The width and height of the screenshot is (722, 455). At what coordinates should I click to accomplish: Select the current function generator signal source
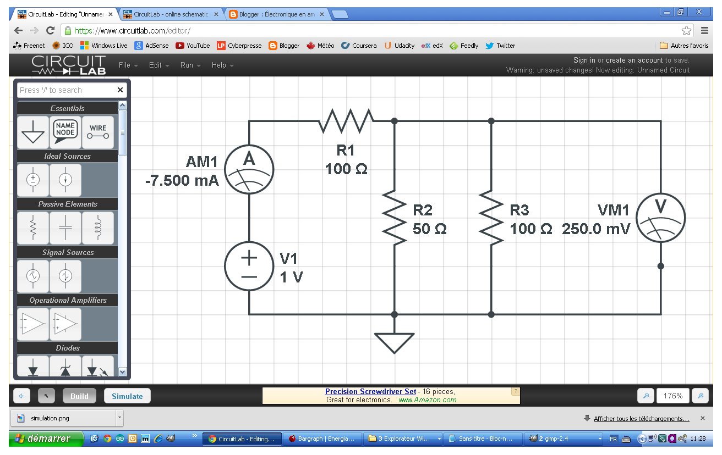pyautogui.click(x=65, y=276)
